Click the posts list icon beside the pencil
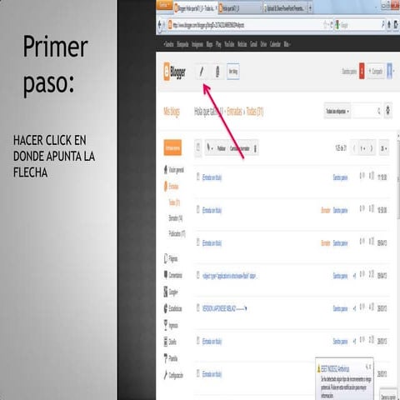400x400 pixels. coord(217,72)
